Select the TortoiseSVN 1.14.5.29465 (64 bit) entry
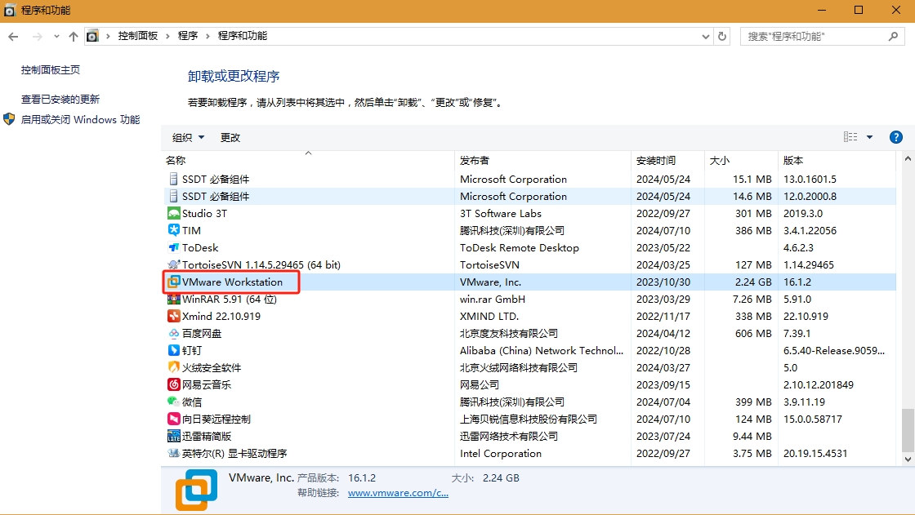Screen dimensions: 915x515 261,264
